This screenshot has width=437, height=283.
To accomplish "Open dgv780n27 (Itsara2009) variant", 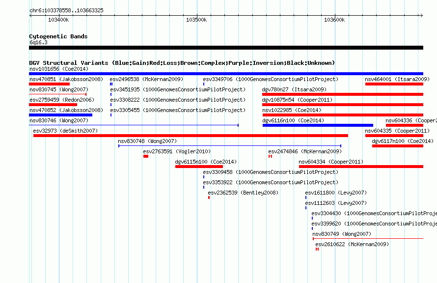I will [294, 89].
